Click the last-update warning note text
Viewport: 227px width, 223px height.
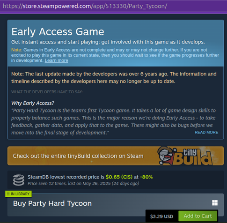(114, 77)
